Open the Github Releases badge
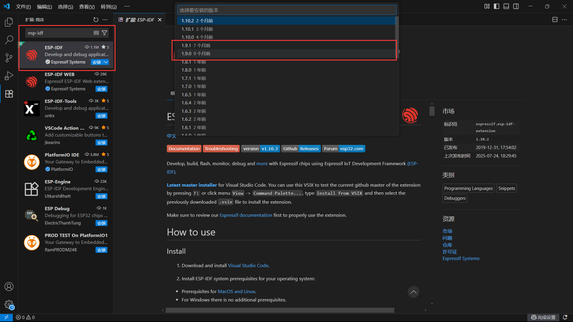This screenshot has width=573, height=322. [301, 149]
